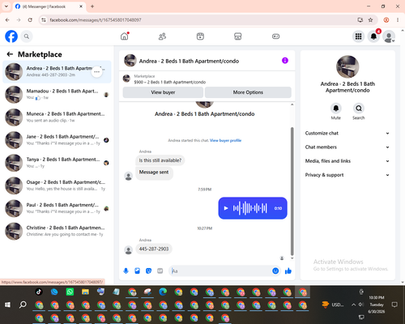The image size is (405, 324).
Task: Click the Marketplace listing thumbnail above View buyer
Action: 126,79
